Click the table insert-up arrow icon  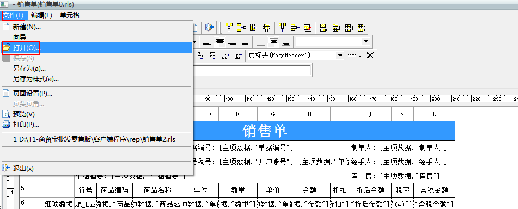[x=266, y=28]
